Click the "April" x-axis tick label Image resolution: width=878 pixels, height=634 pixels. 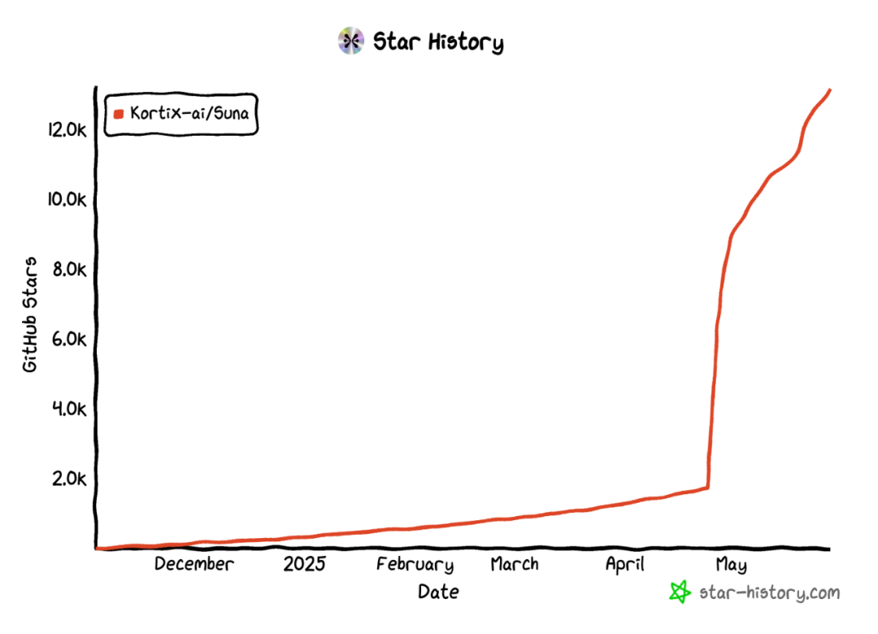625,565
